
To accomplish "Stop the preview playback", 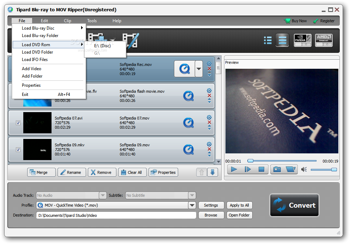I will point(261,170).
